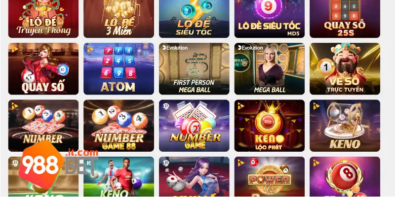Launch the Mega Ball live dealer game
Viewport: 395px width, 197px height.
[x=269, y=69]
